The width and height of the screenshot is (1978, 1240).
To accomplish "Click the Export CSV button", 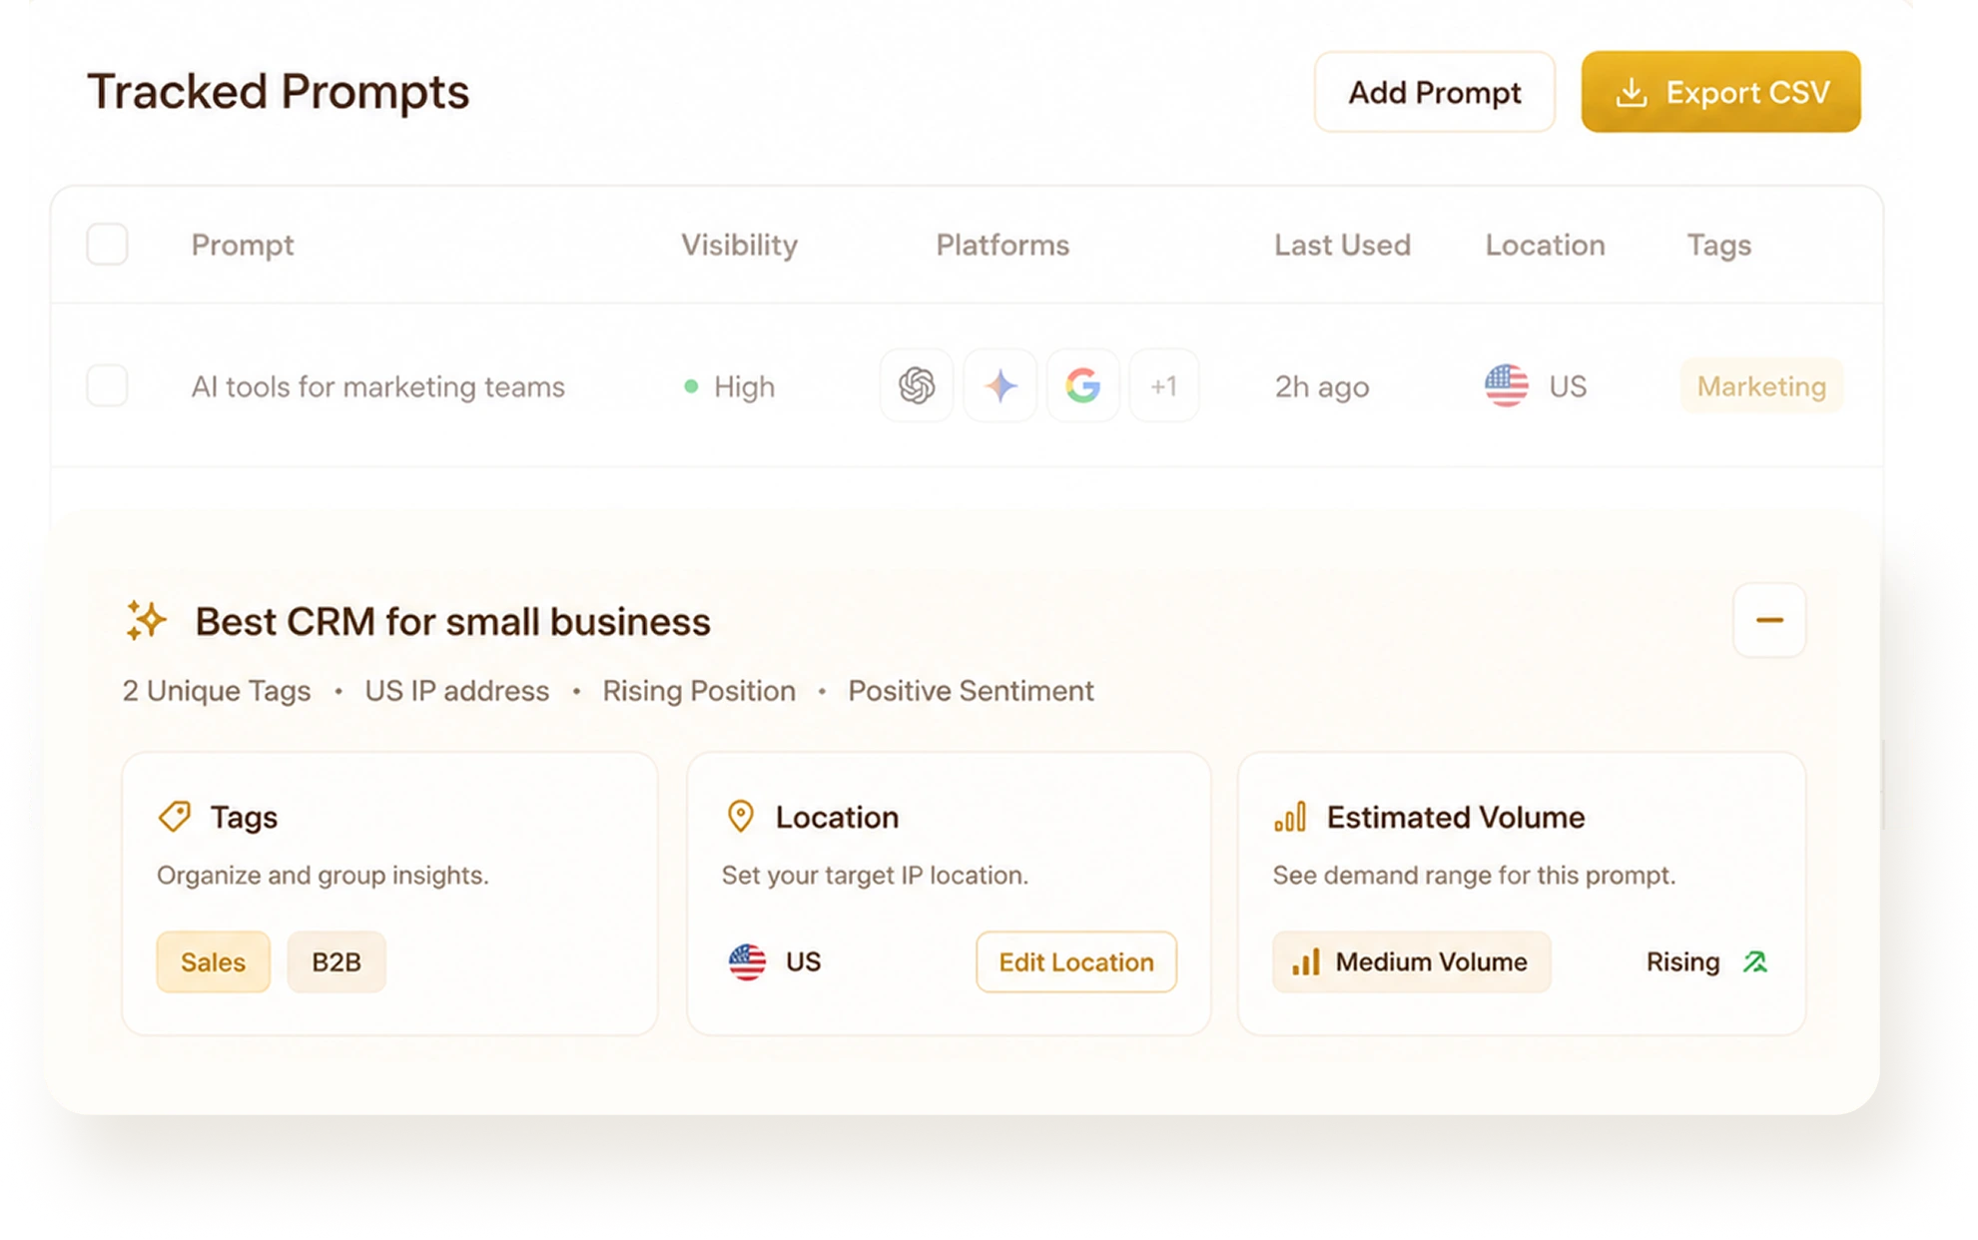I will point(1720,92).
